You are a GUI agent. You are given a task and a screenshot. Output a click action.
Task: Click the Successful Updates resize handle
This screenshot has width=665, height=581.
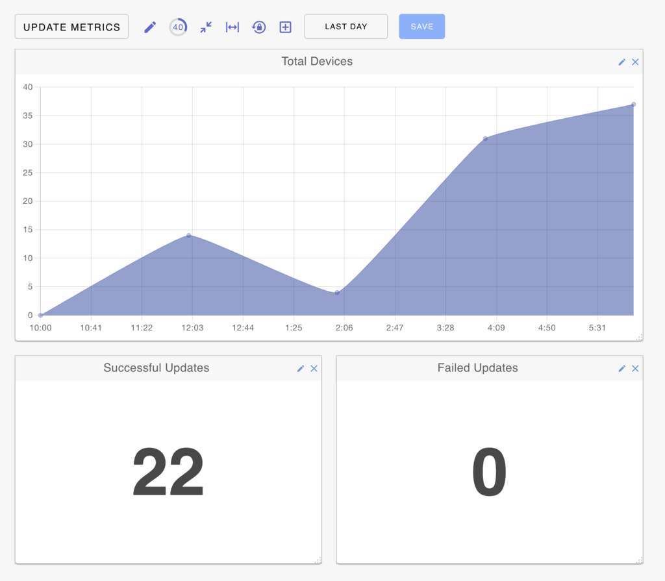pos(318,560)
